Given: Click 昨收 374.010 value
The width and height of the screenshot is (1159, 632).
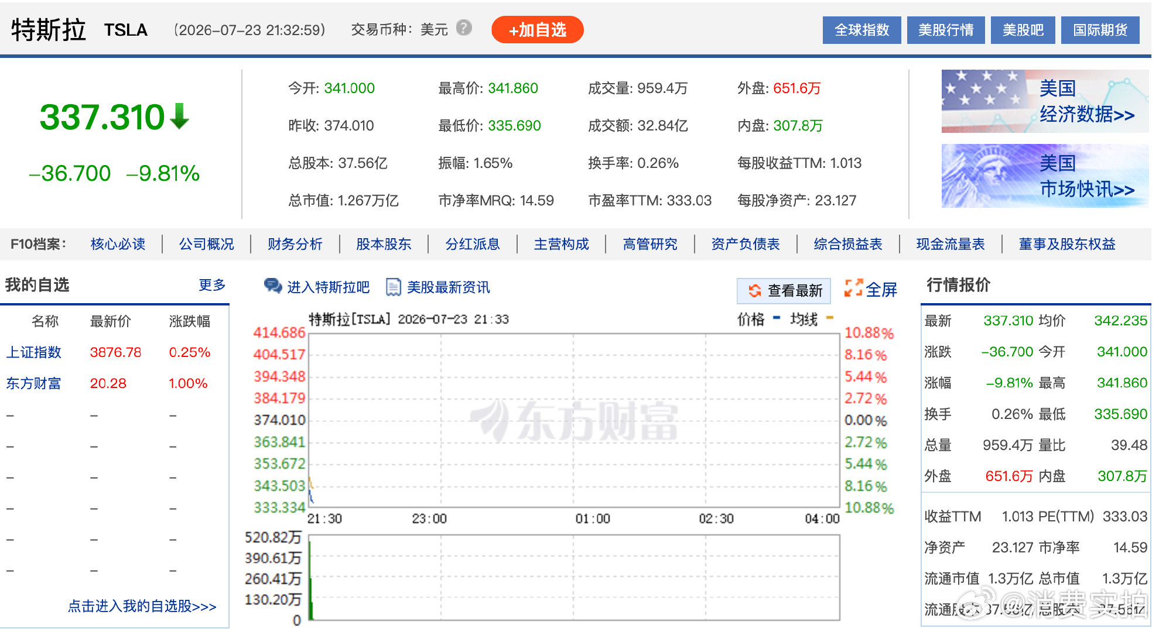Looking at the screenshot, I should pyautogui.click(x=349, y=126).
